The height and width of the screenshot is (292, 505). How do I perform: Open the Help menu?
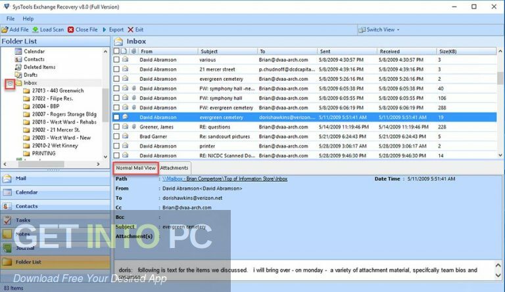click(x=28, y=18)
